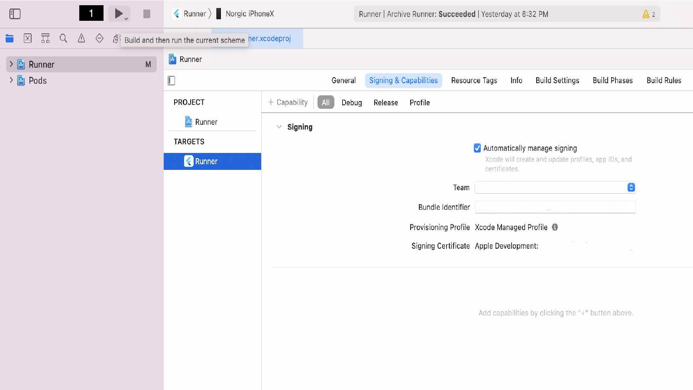Select the Runner scheme in toolbar
Image resolution: width=693 pixels, height=390 pixels.
190,14
